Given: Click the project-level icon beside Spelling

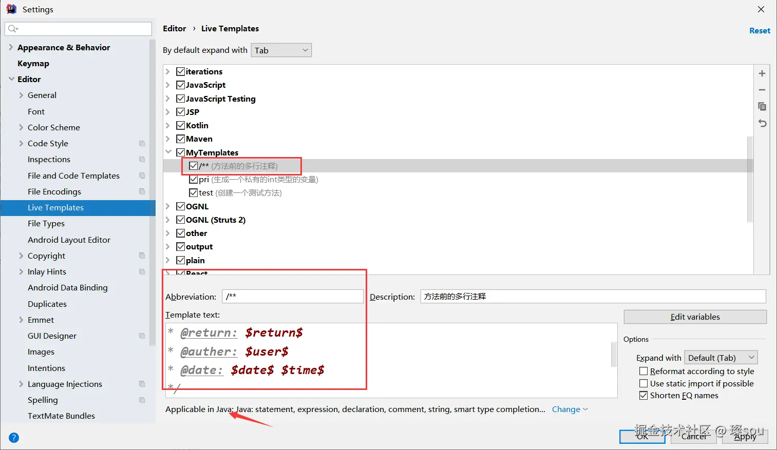Looking at the screenshot, I should 142,400.
